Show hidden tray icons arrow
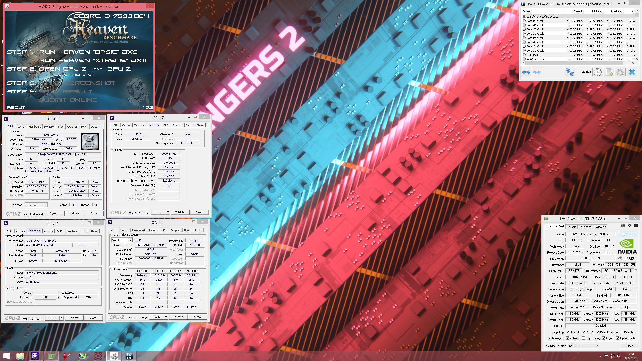642x361 pixels. pyautogui.click(x=600, y=356)
